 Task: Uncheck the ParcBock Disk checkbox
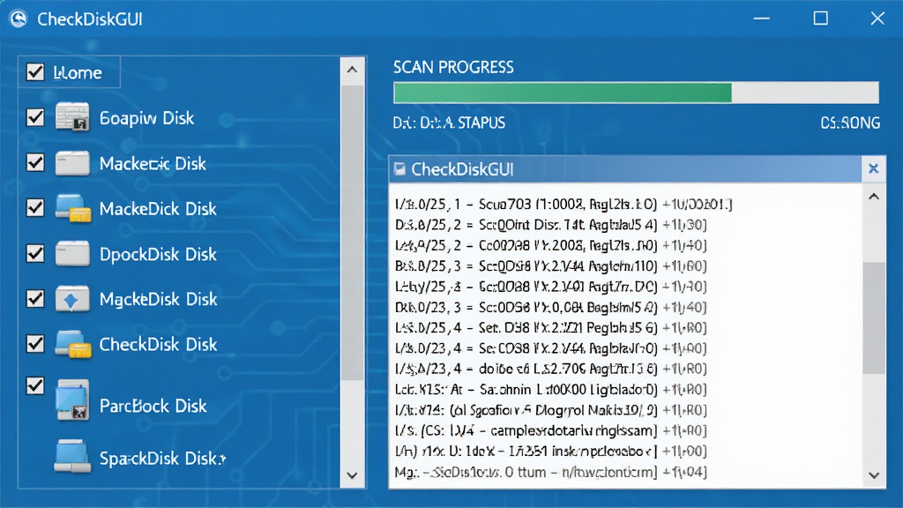(35, 385)
